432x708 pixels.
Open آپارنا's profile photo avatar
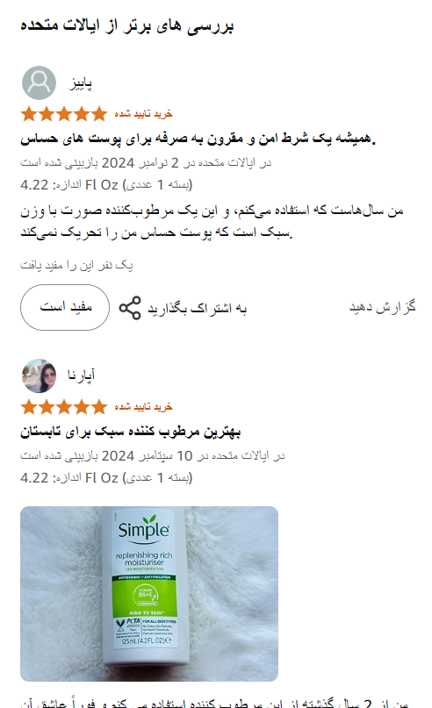tap(39, 375)
